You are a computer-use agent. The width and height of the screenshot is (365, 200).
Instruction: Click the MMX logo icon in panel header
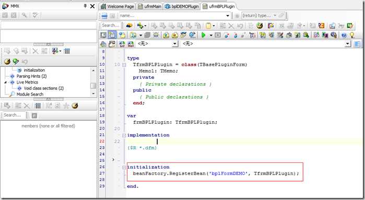click(5, 6)
